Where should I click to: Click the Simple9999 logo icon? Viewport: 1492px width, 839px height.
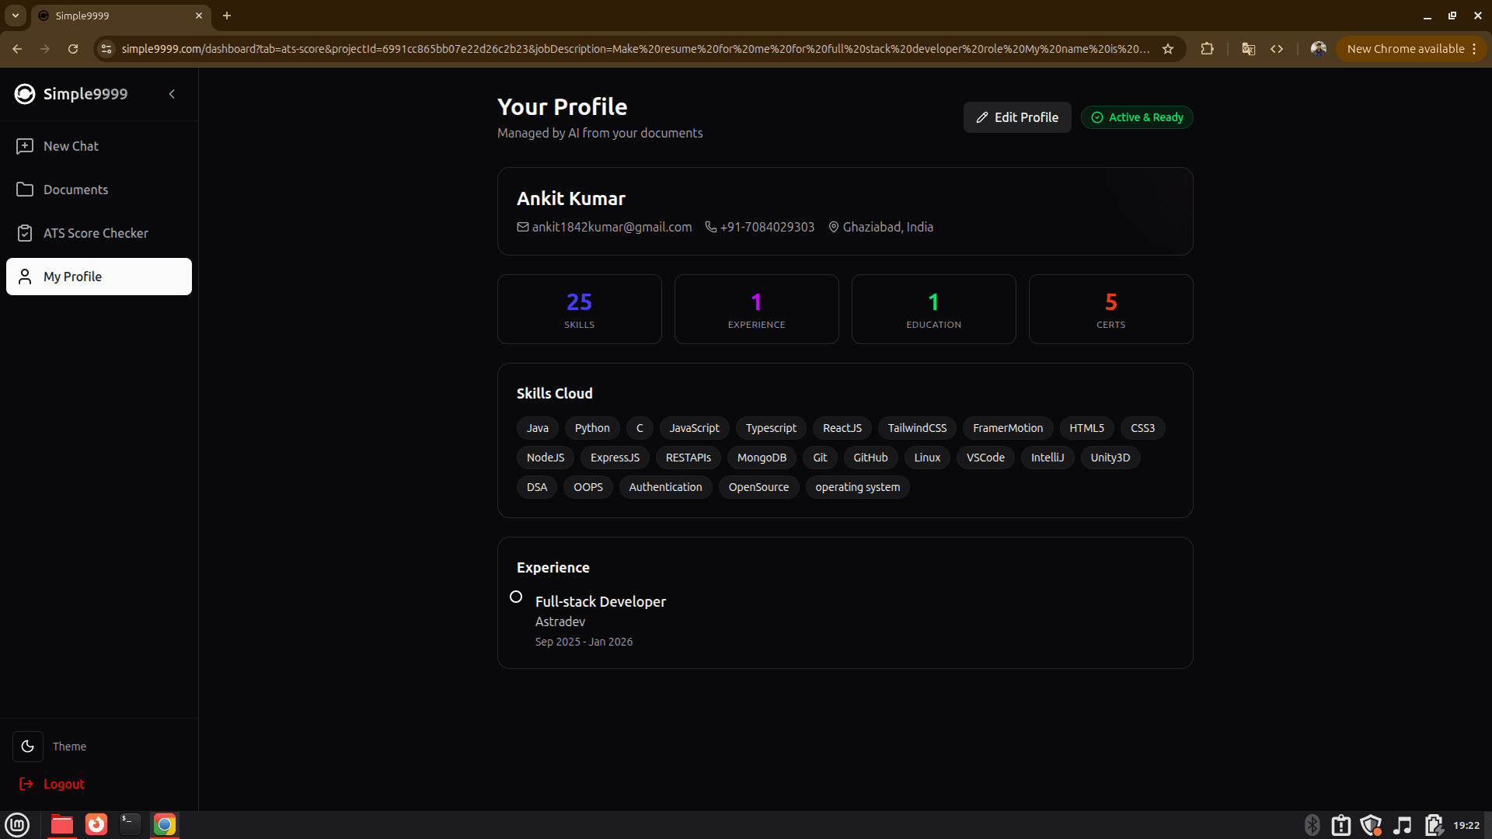[25, 94]
